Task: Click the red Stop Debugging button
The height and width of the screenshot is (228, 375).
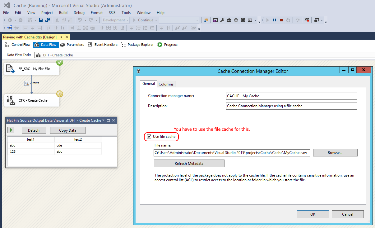Action: (x=281, y=20)
